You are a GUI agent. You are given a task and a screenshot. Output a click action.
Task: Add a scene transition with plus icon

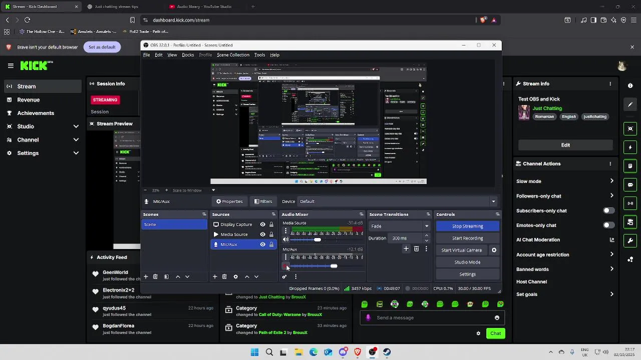click(x=406, y=249)
